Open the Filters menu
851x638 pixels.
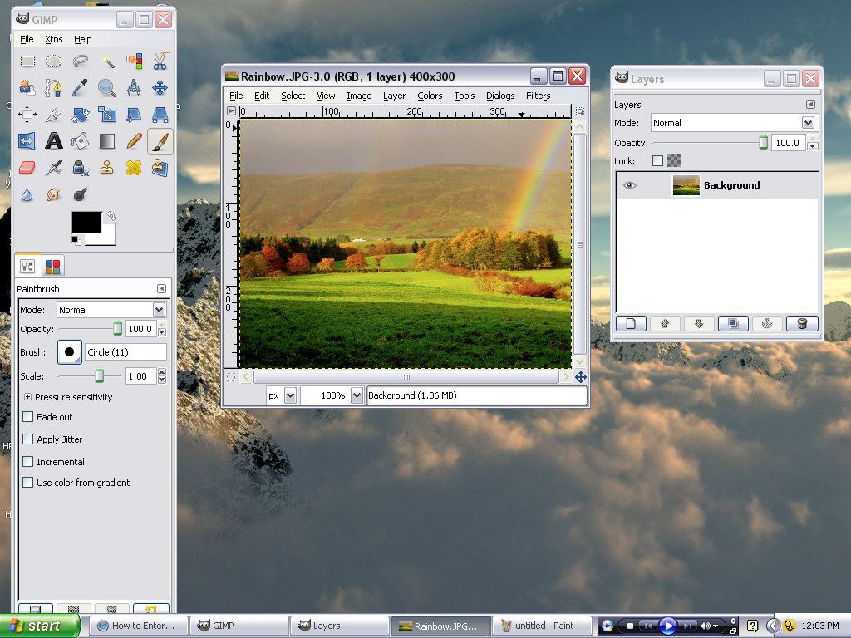[x=538, y=96]
